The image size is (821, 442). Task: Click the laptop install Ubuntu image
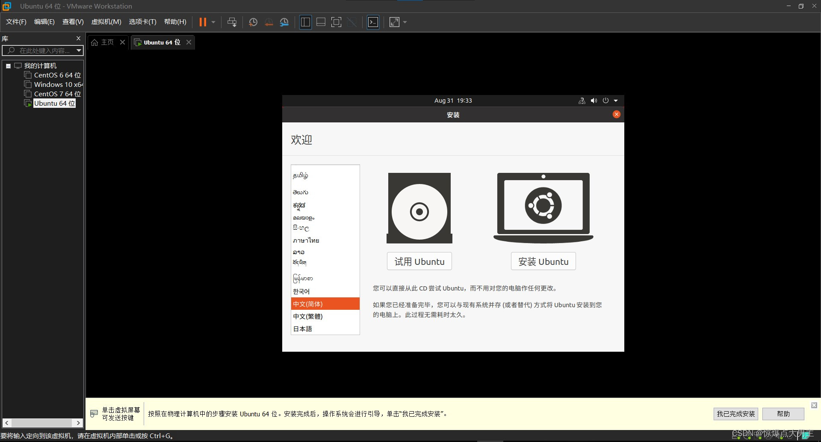[x=543, y=208]
